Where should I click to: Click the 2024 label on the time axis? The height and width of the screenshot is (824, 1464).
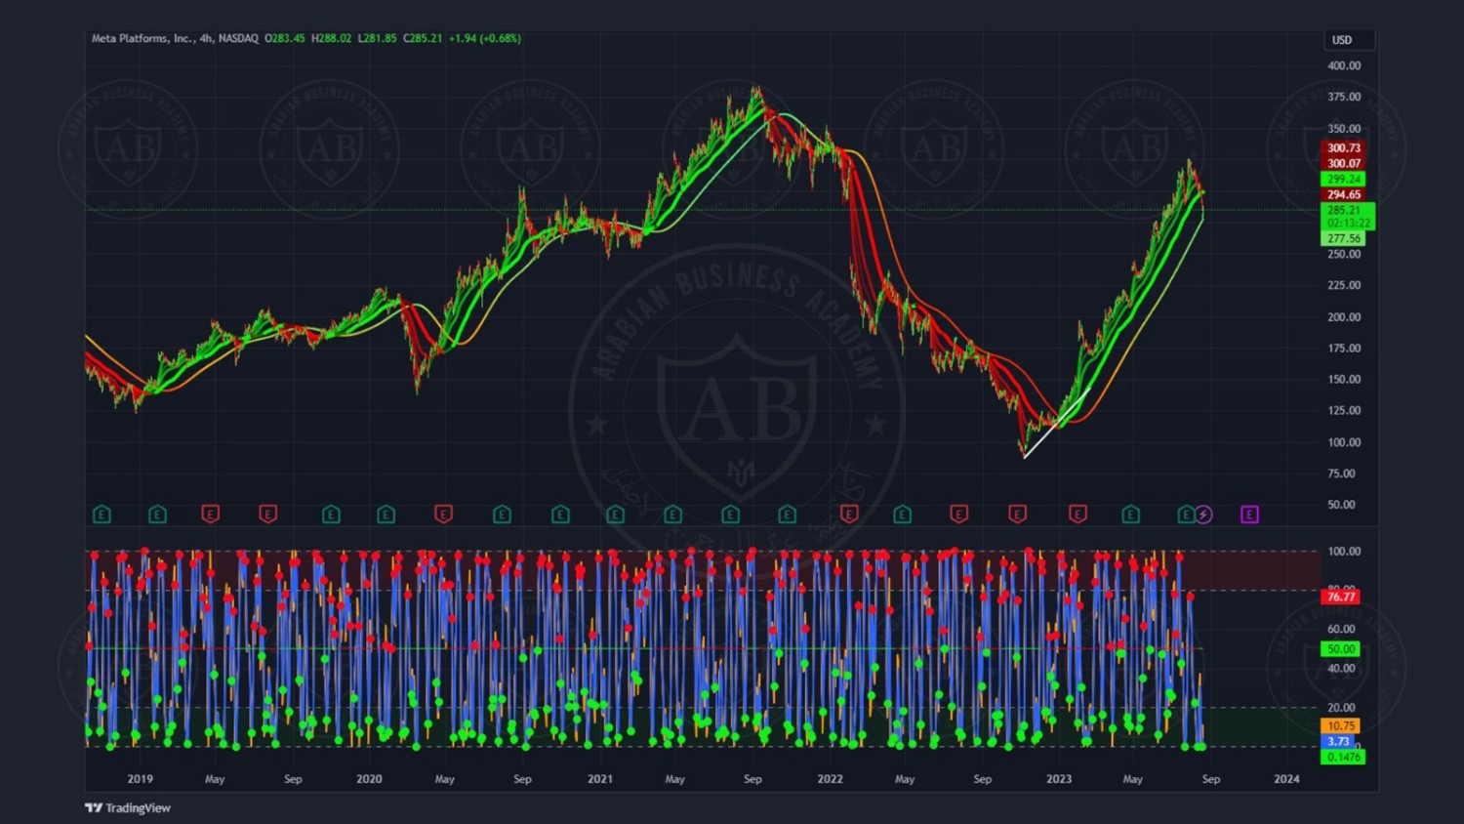coord(1286,779)
